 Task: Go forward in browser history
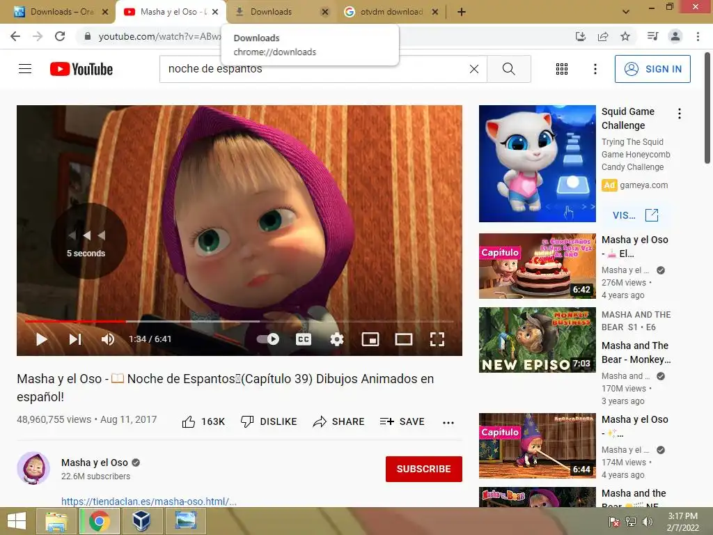(38, 36)
